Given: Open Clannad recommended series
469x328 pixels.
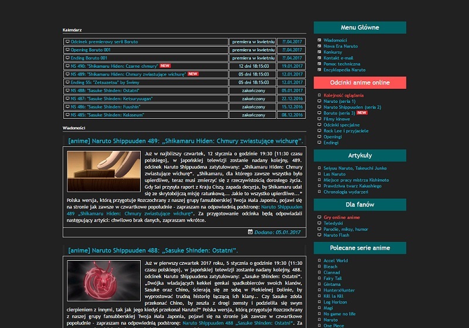Looking at the screenshot, I should (332, 272).
